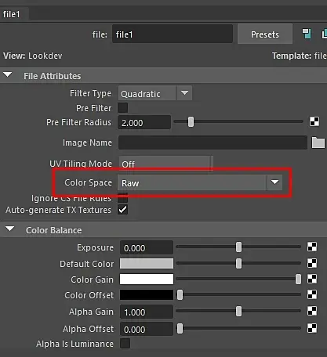Viewport: 327px width, 357px height.
Task: Click the map button next to Pre Filter Radius
Action: pos(314,121)
